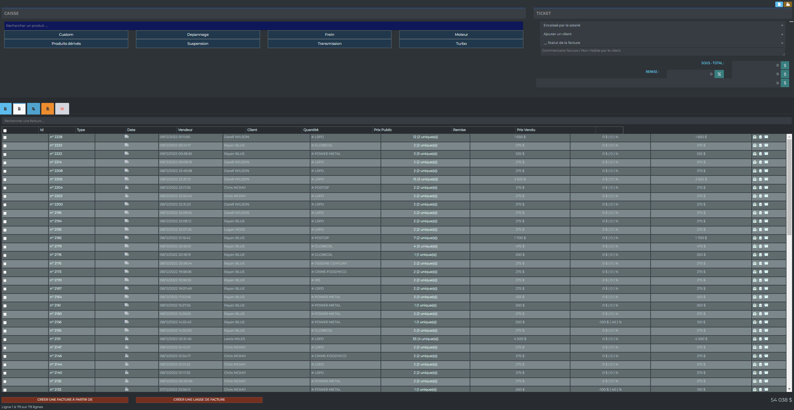
Task: Click 'CRÉER UNE FACTURE À PARTIR DE' button
Action: tap(65, 400)
